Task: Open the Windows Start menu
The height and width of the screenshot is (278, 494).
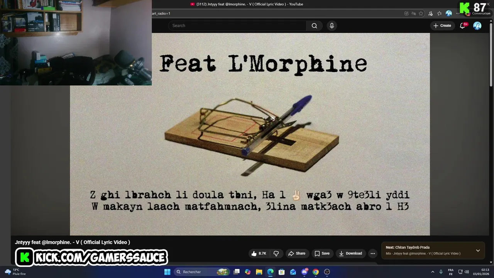Action: click(167, 272)
